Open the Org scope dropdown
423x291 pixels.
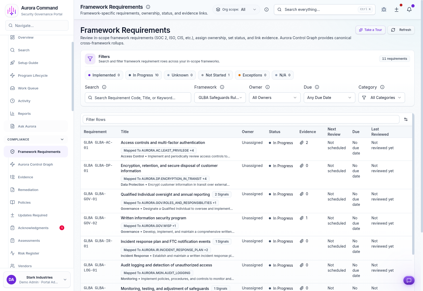click(236, 9)
